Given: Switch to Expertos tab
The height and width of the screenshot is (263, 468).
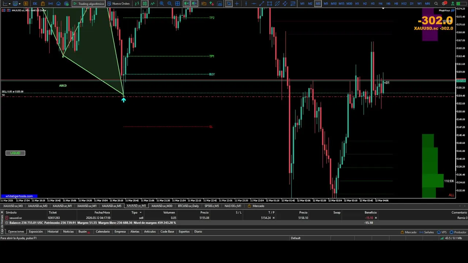Looking at the screenshot, I should tap(184, 232).
